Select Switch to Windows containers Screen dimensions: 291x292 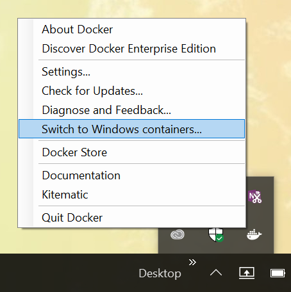[131, 129]
